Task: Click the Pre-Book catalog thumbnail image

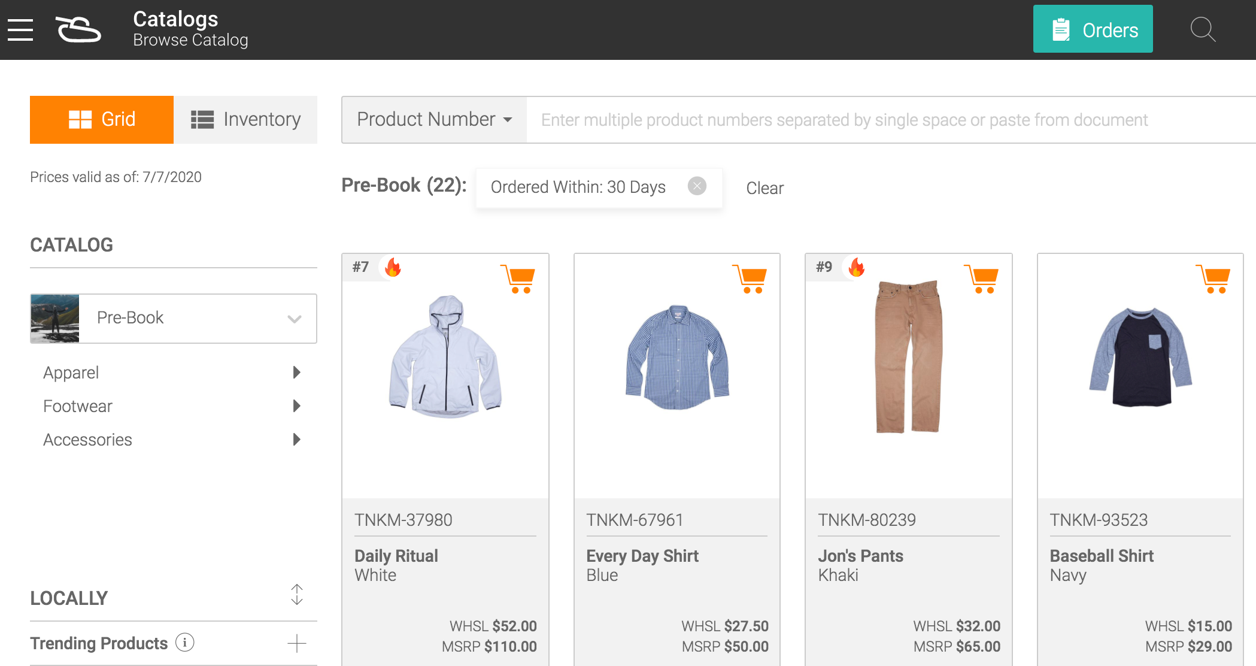Action: [x=55, y=318]
